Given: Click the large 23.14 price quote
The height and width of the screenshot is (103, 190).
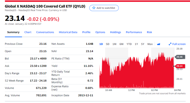Looking at the screenshot, I should coord(15,18).
